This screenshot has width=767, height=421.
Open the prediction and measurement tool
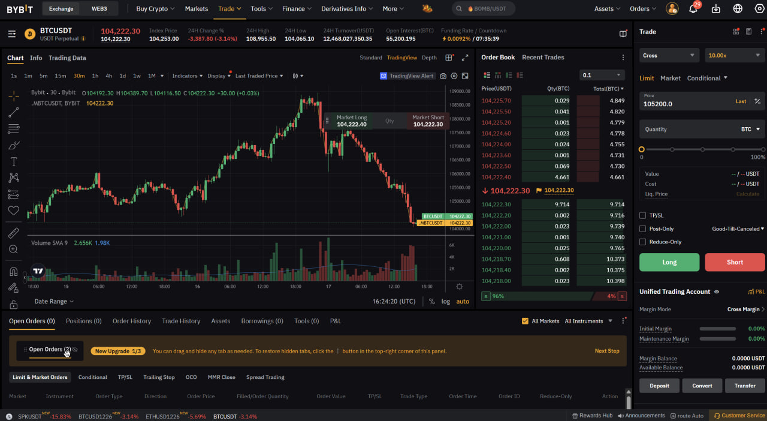tap(13, 194)
